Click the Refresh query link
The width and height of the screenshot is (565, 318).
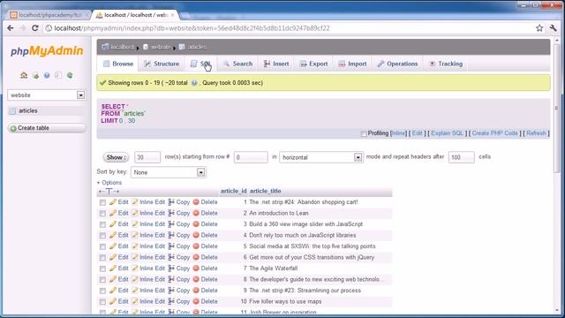pos(536,133)
